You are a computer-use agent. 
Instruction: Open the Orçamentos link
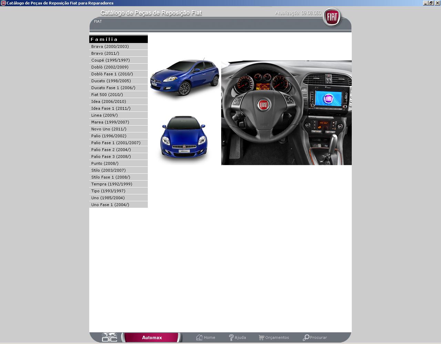coord(277,337)
